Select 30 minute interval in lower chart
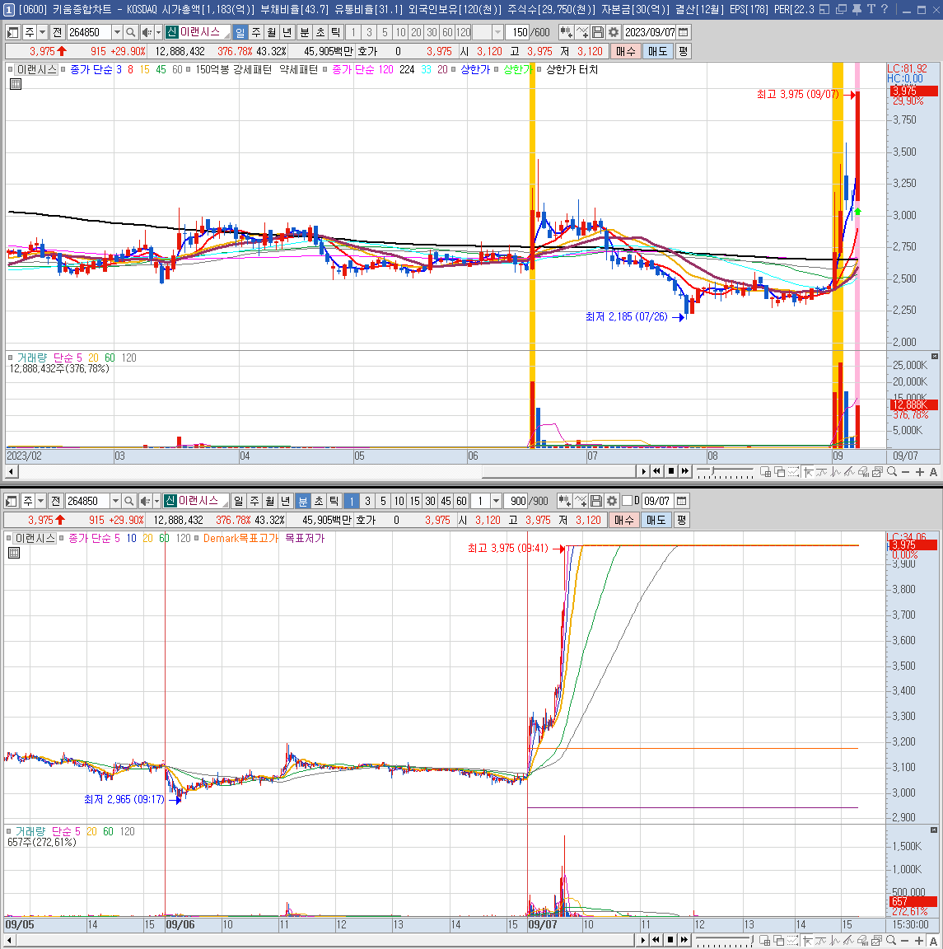 pos(431,501)
